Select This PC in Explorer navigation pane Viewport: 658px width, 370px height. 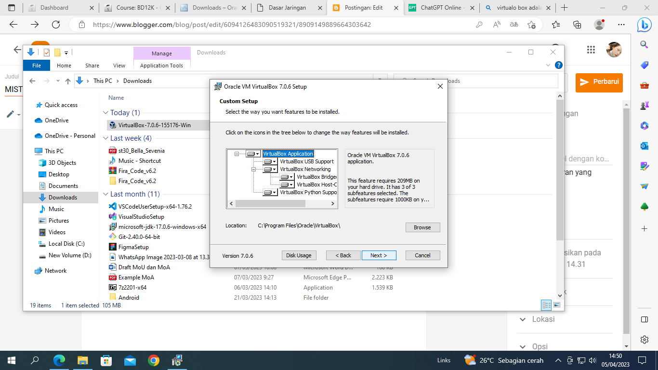coord(53,151)
